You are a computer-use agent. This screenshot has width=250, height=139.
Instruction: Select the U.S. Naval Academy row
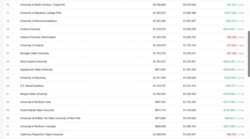(x=125, y=86)
